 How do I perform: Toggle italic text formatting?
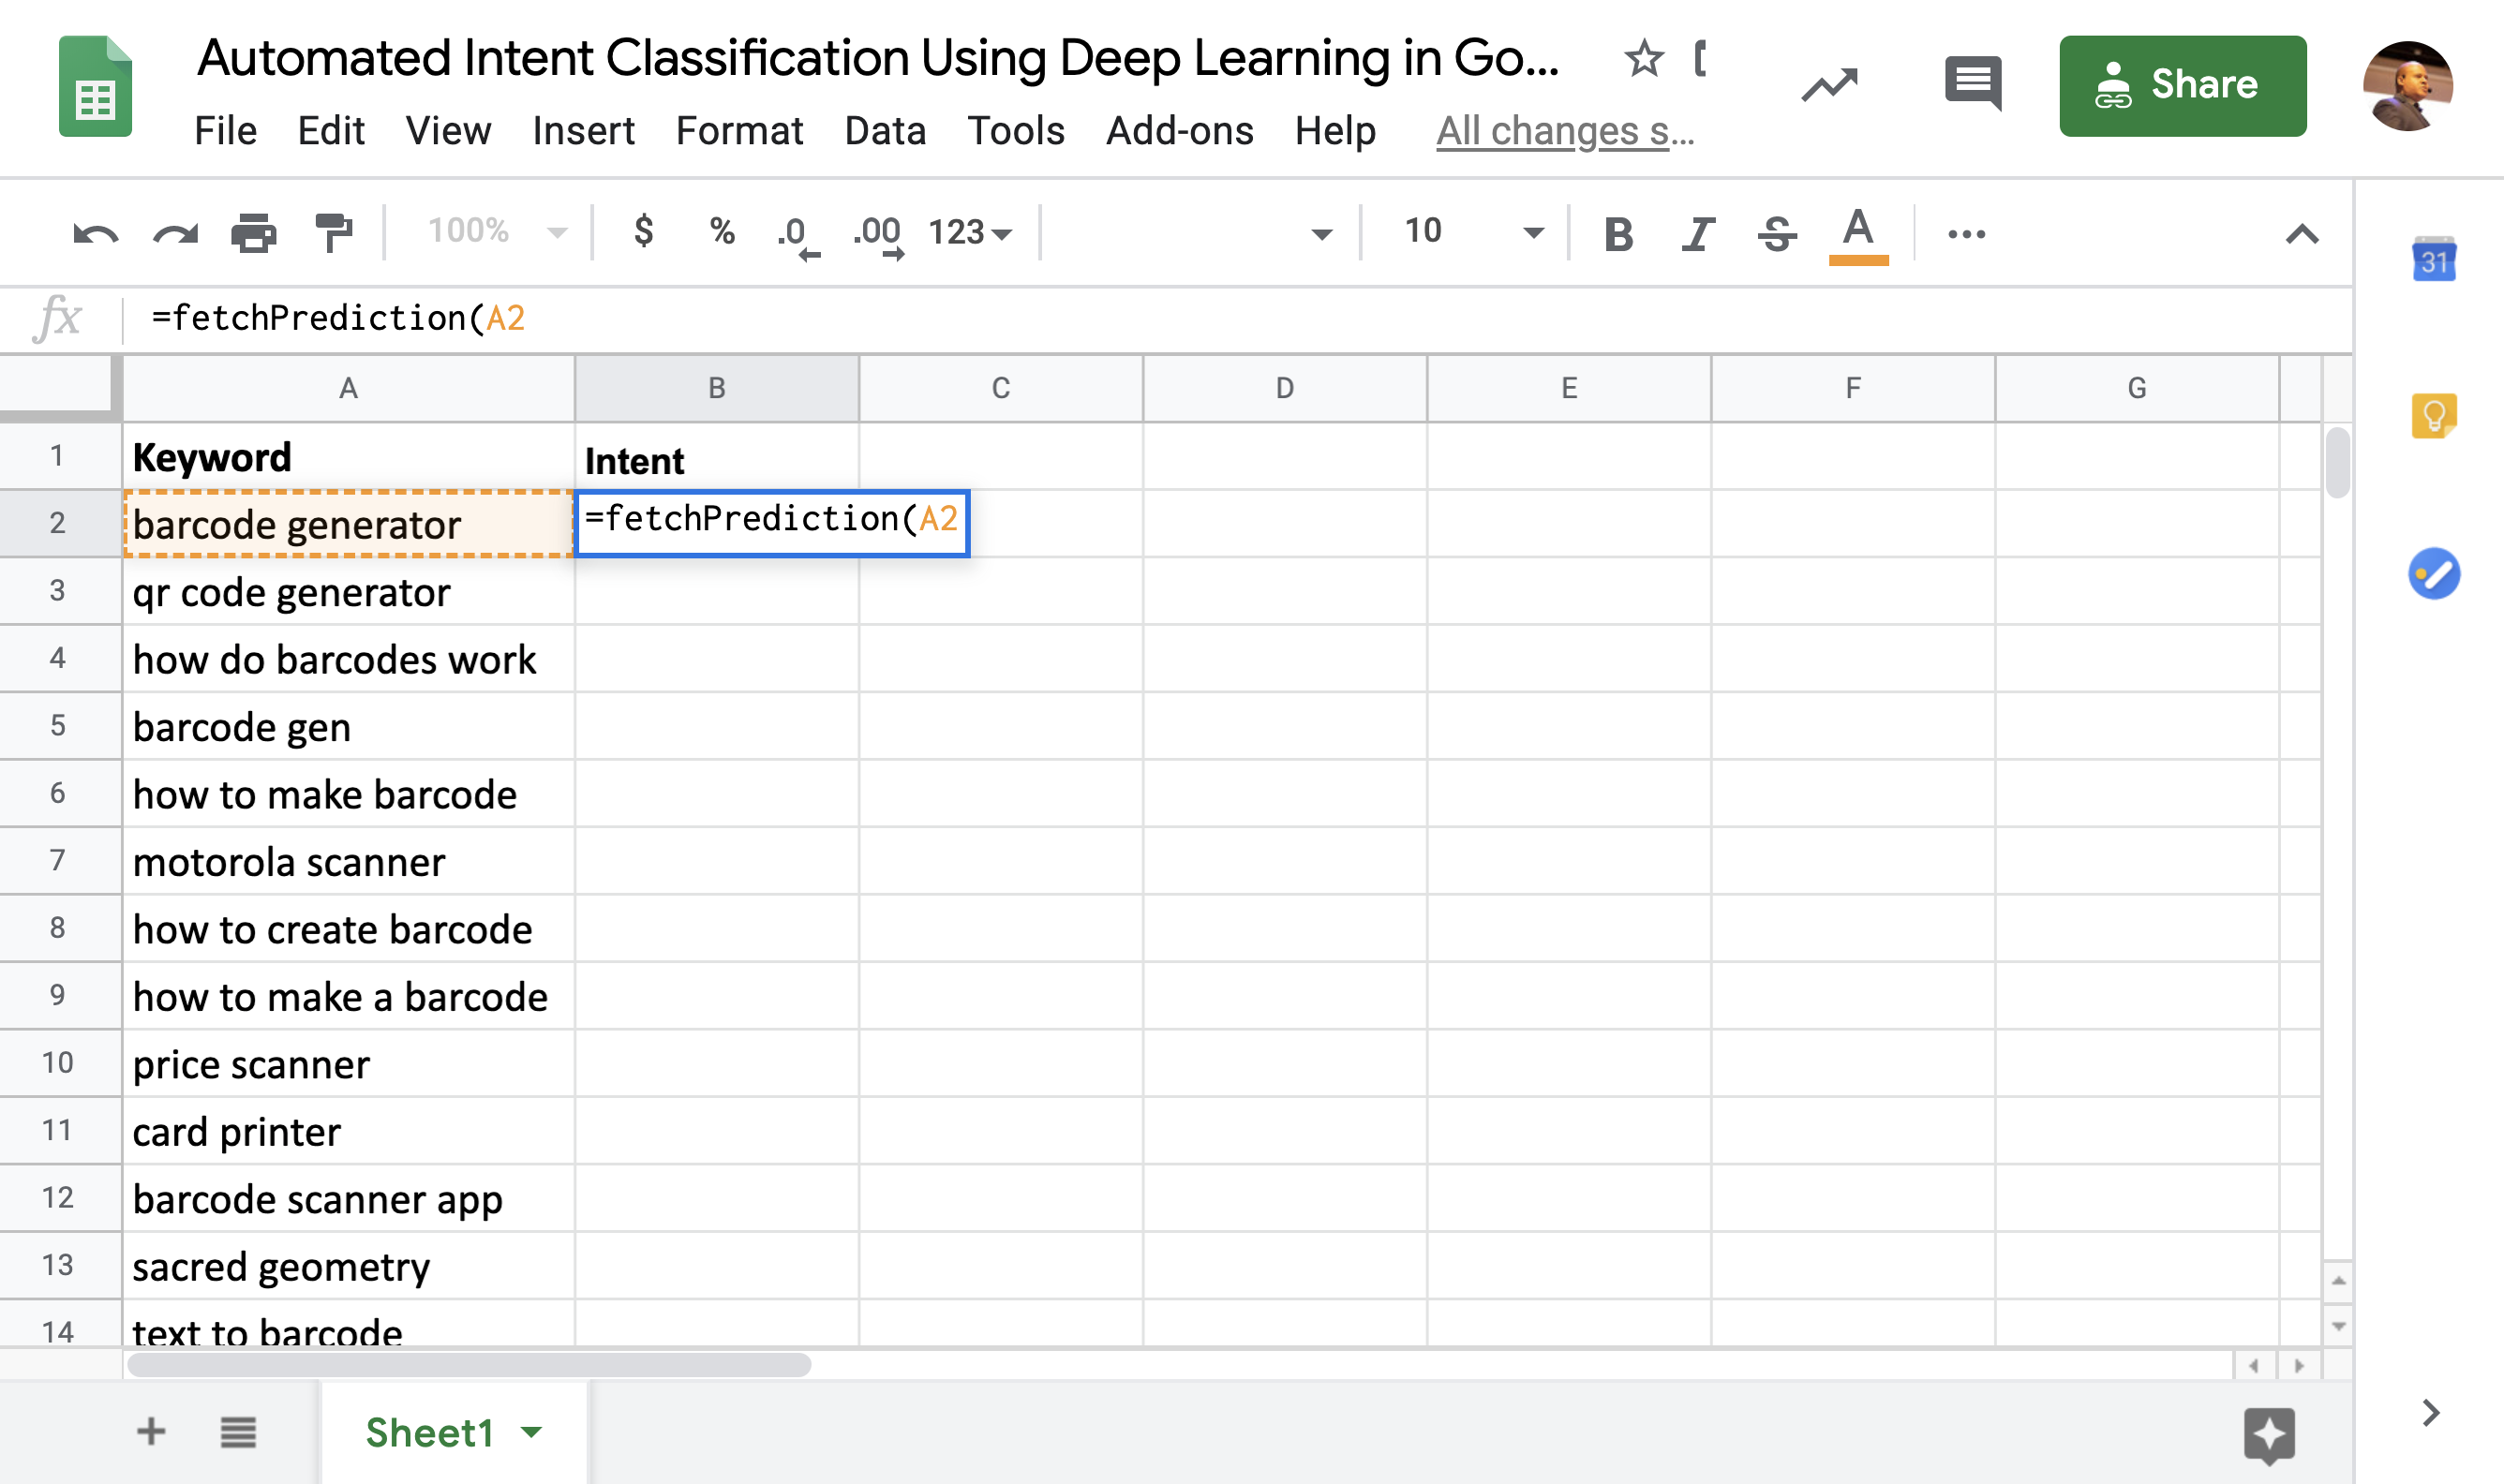click(x=1697, y=234)
